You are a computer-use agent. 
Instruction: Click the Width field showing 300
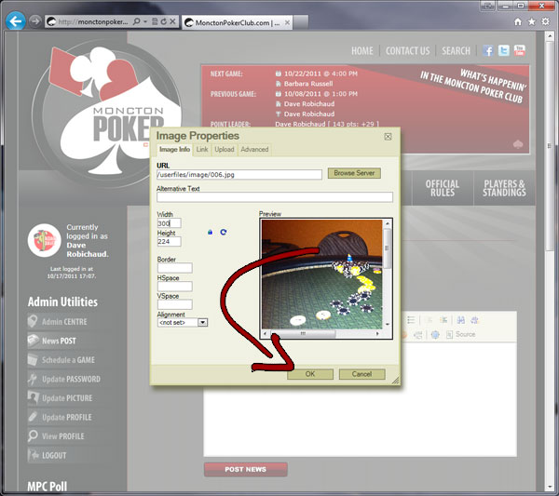pyautogui.click(x=169, y=223)
